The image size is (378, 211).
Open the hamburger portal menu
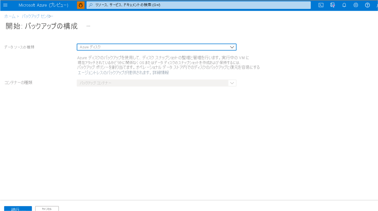pos(5,5)
